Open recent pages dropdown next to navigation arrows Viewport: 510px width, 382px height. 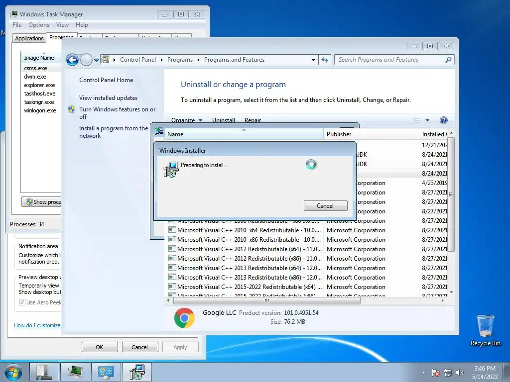coord(96,60)
